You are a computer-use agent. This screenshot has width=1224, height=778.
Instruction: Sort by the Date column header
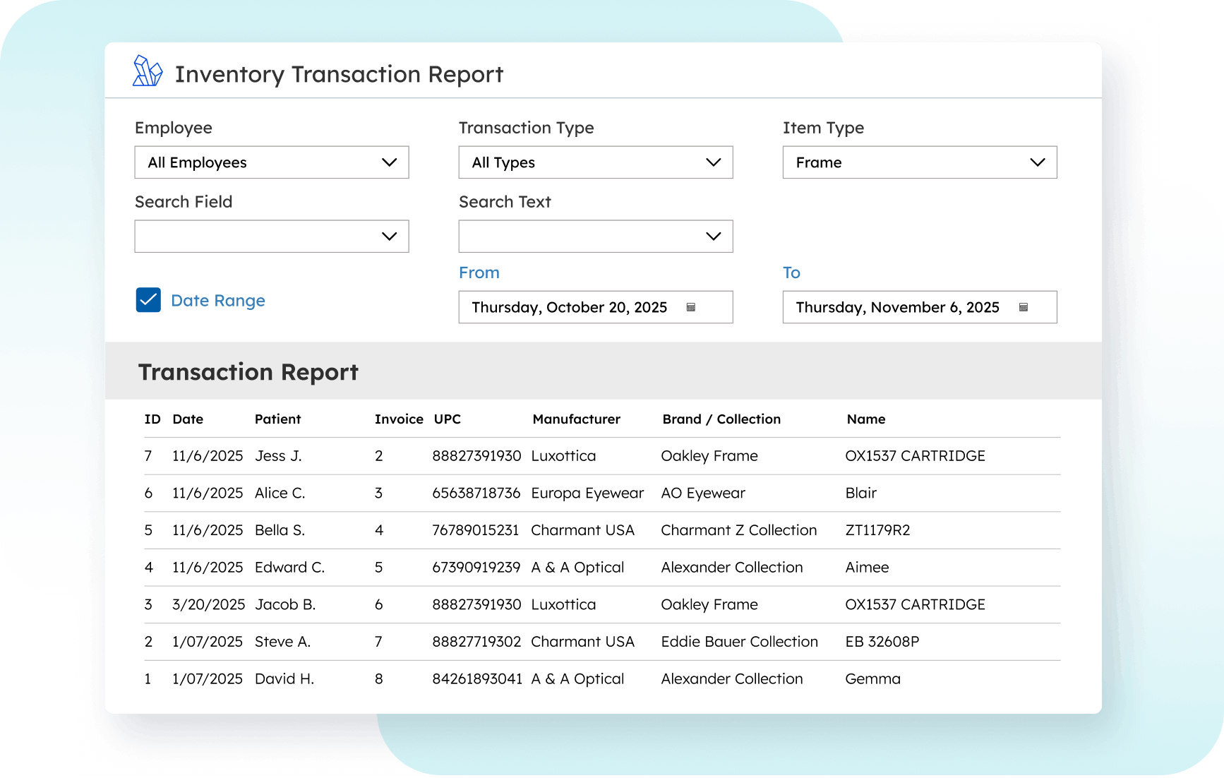188,419
